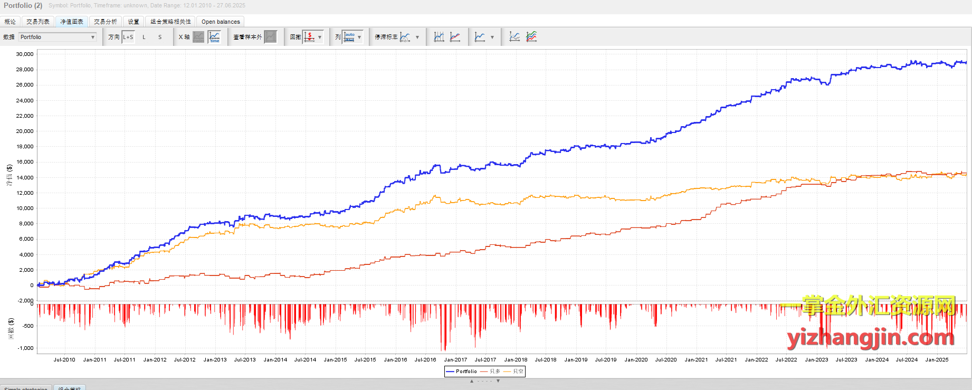972x390 pixels.
Task: Expand the auto column dropdown arrow
Action: [x=359, y=37]
